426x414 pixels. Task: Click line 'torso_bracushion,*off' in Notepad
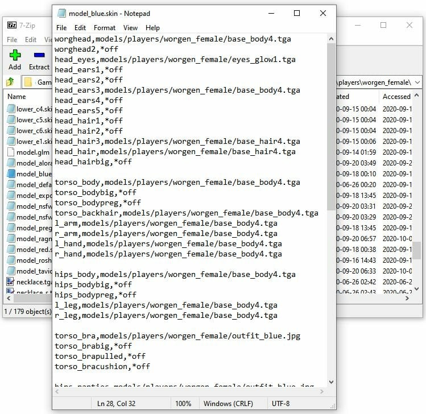102,366
